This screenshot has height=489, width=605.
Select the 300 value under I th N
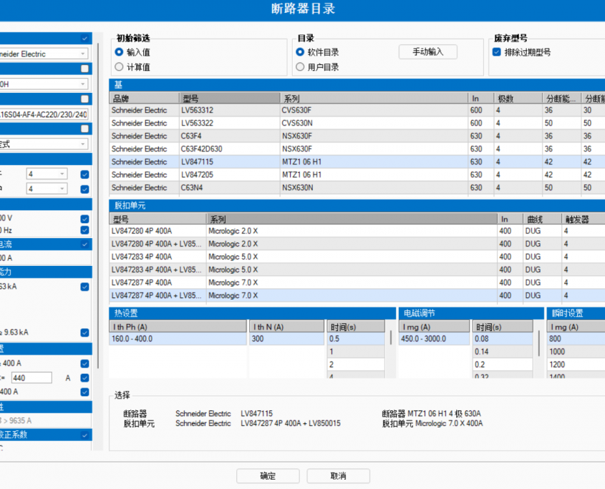tap(286, 339)
